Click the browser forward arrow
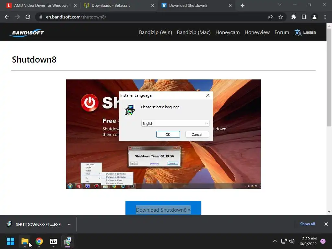The image size is (332, 249). pos(18,17)
